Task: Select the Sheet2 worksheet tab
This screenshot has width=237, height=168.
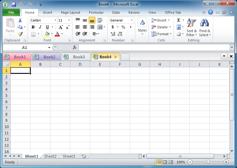Action: (50, 156)
